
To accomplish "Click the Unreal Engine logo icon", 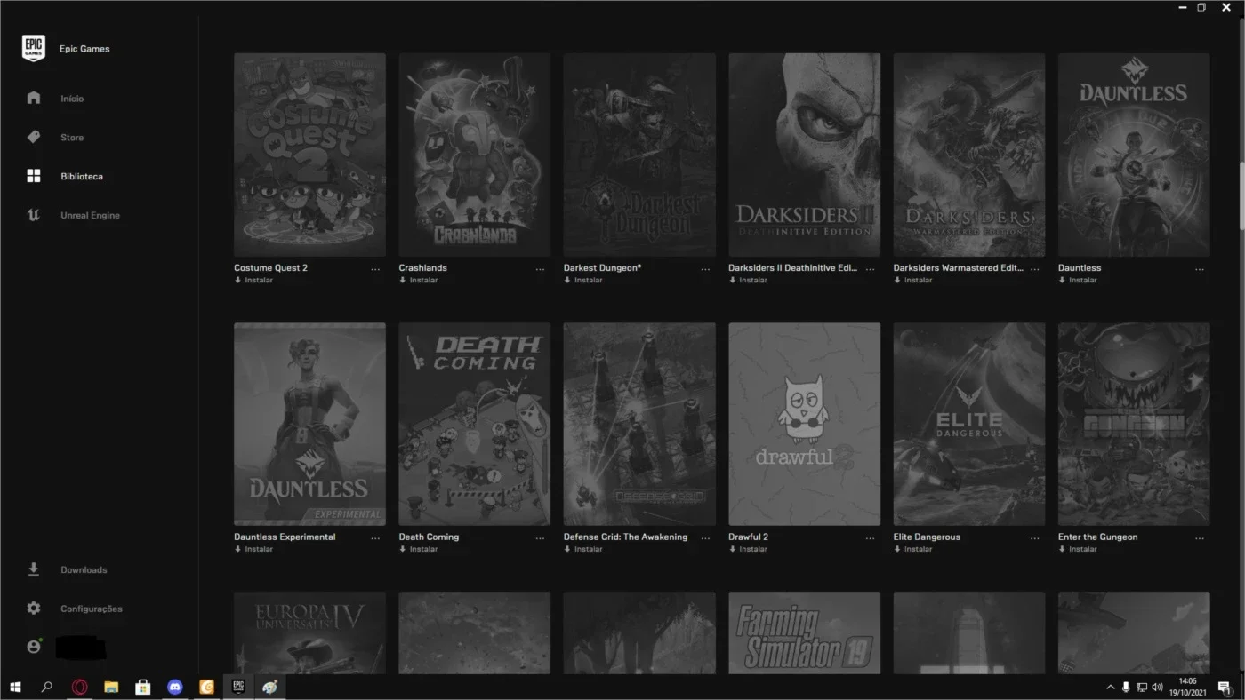I will pos(34,215).
